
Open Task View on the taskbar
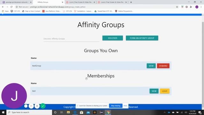pos(62,112)
